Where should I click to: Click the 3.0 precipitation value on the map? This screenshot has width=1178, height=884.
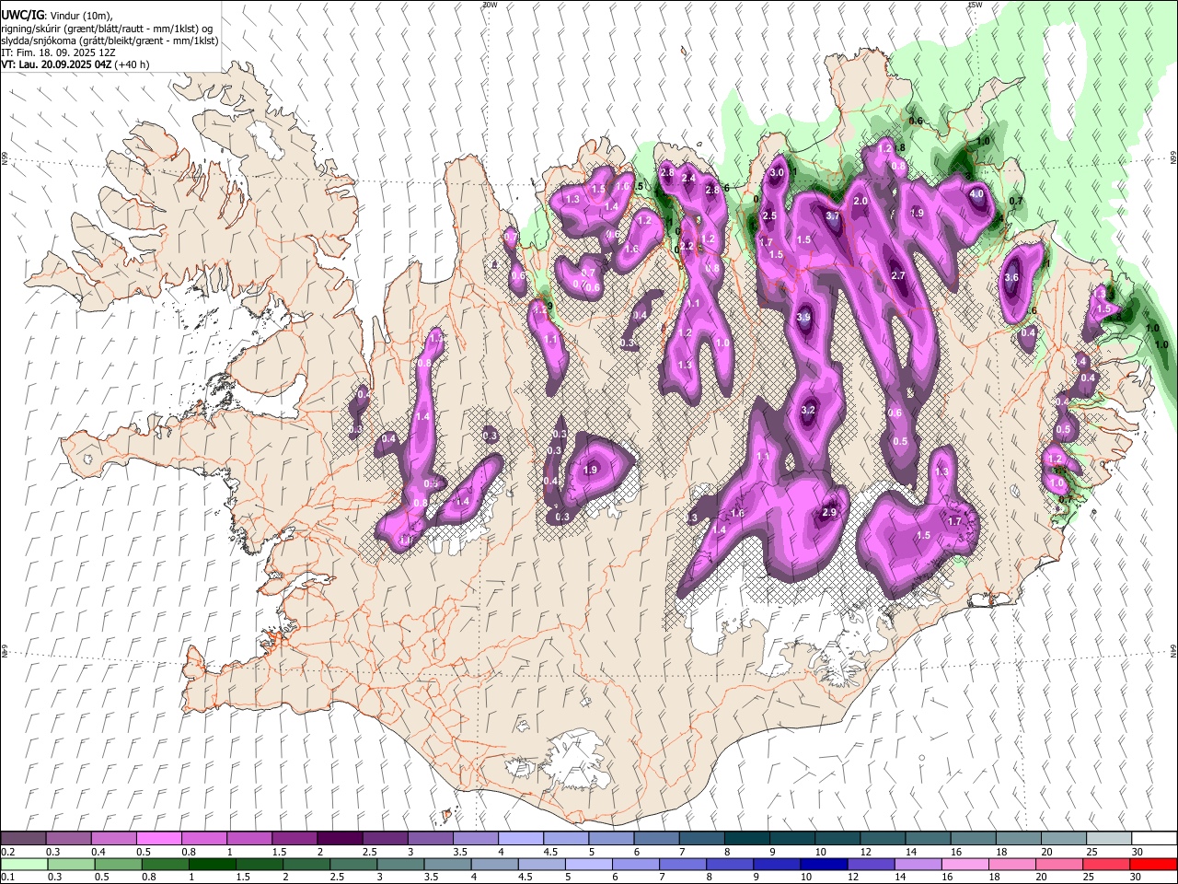tap(776, 172)
